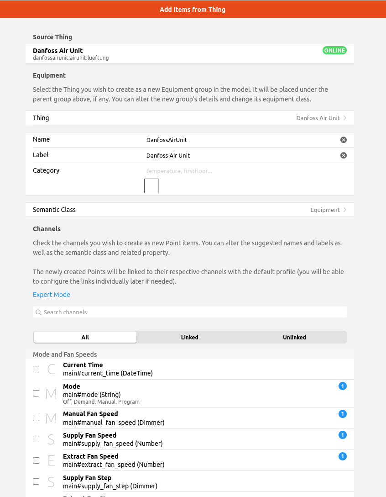Viewport: 386px width, 497px height.
Task: Switch to the Linked tab
Action: coord(189,337)
